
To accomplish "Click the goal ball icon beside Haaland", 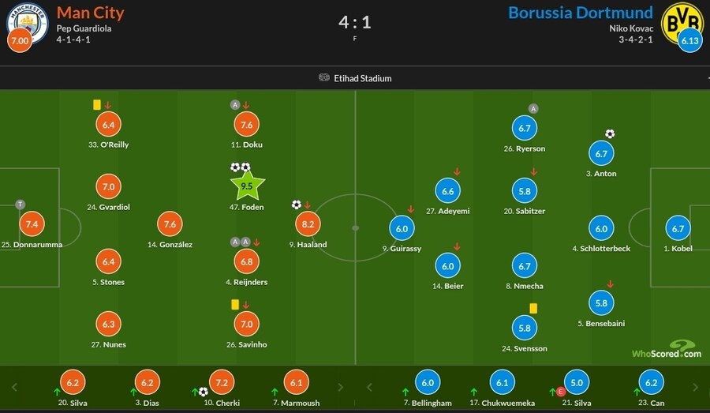I will 296,205.
